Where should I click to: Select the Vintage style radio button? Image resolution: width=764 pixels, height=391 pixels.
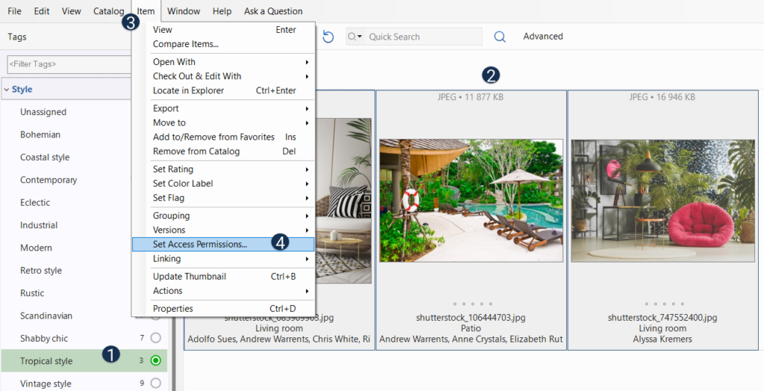155,384
